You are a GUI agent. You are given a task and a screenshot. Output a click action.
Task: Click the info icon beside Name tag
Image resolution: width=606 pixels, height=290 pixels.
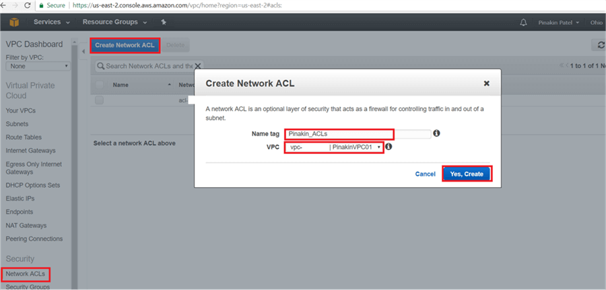[436, 133]
